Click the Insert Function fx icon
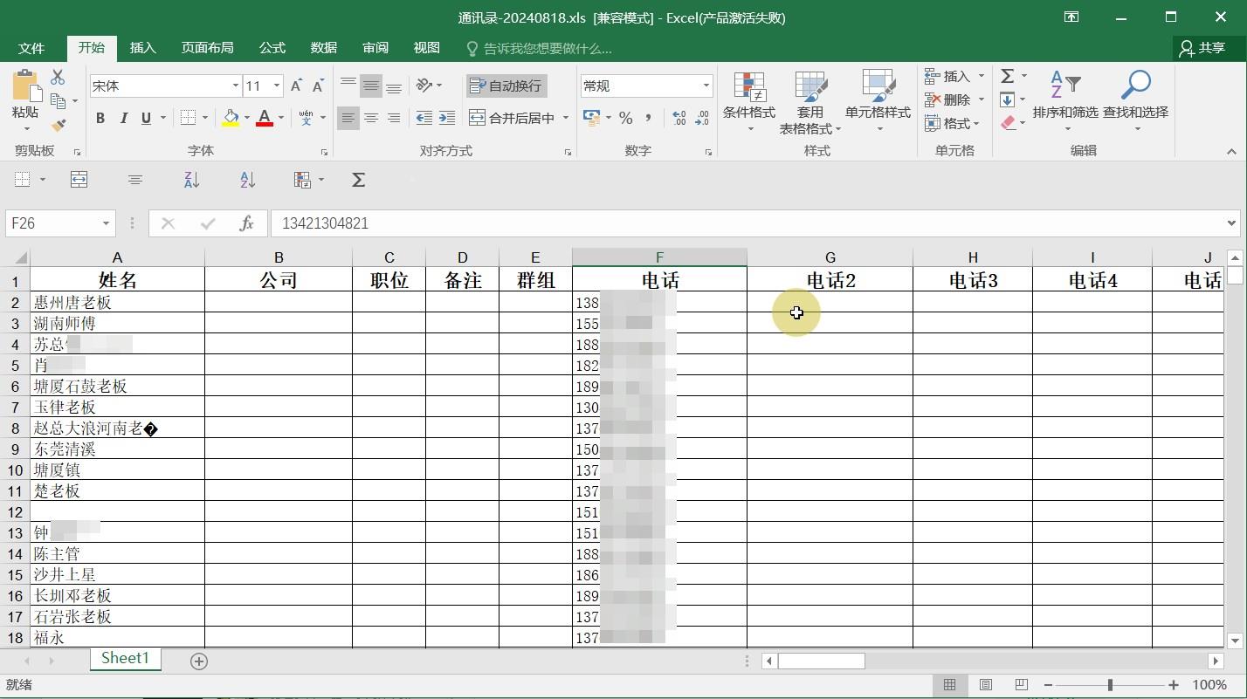Screen dimensions: 1247x699 [246, 223]
